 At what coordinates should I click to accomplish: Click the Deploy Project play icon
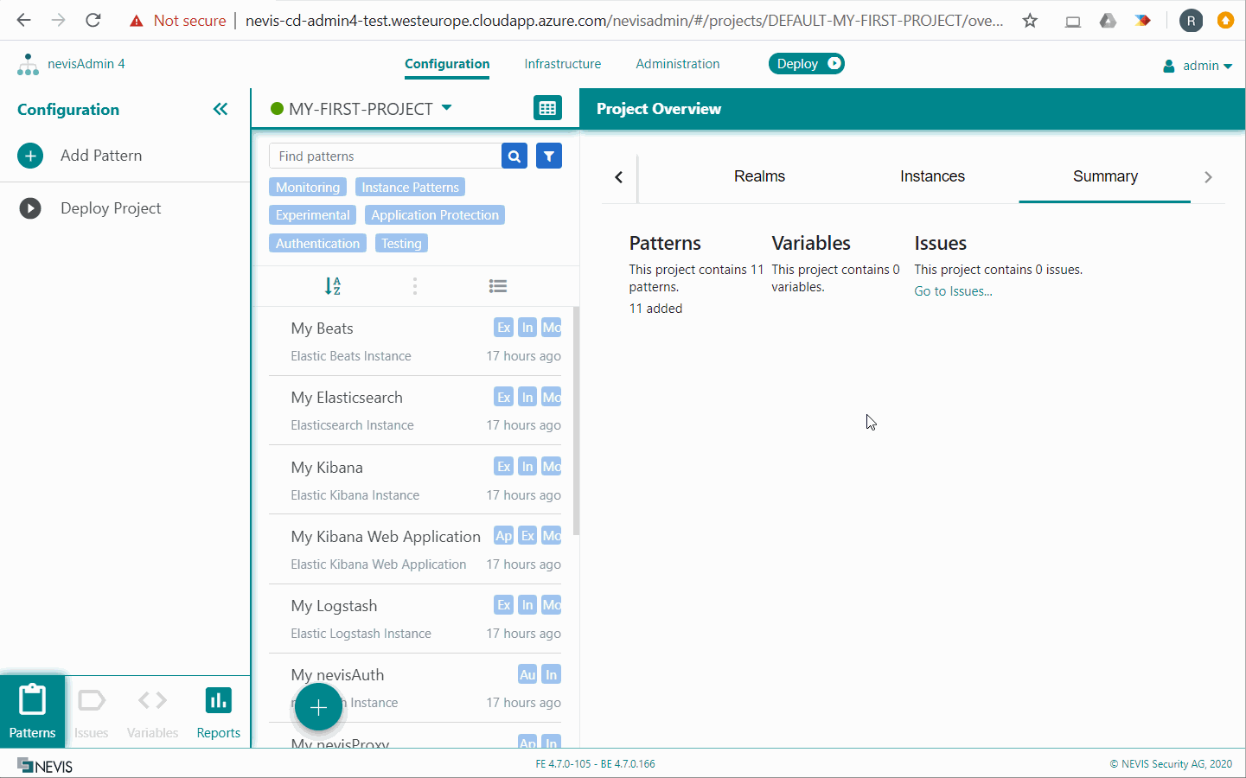[30, 208]
